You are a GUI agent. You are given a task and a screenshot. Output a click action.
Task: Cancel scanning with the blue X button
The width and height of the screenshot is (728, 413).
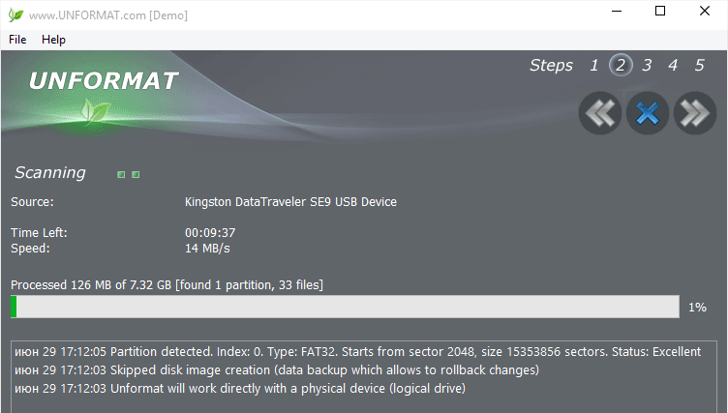click(648, 113)
